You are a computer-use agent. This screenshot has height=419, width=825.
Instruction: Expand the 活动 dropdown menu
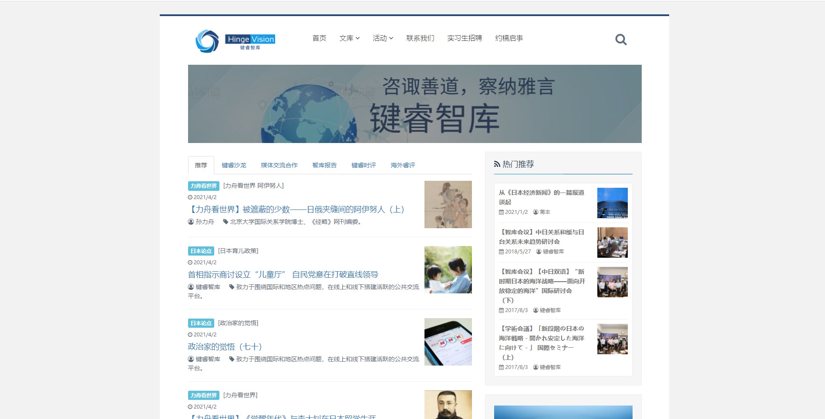[x=382, y=38]
